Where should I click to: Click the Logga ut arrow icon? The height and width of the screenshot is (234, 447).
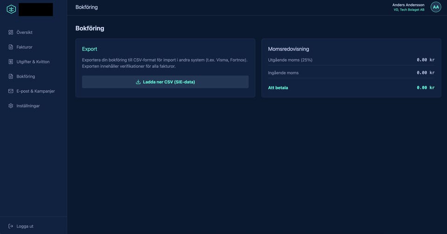11,226
